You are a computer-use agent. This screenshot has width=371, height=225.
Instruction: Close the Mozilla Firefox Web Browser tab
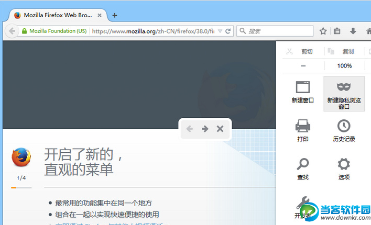[100, 15]
